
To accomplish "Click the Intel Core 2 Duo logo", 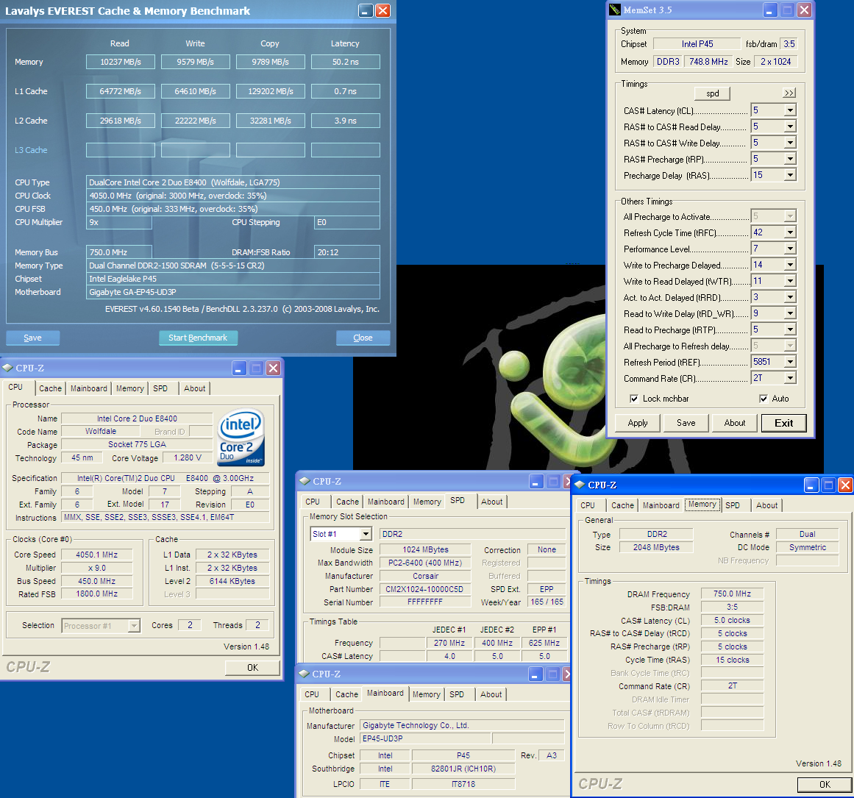I will [x=241, y=438].
